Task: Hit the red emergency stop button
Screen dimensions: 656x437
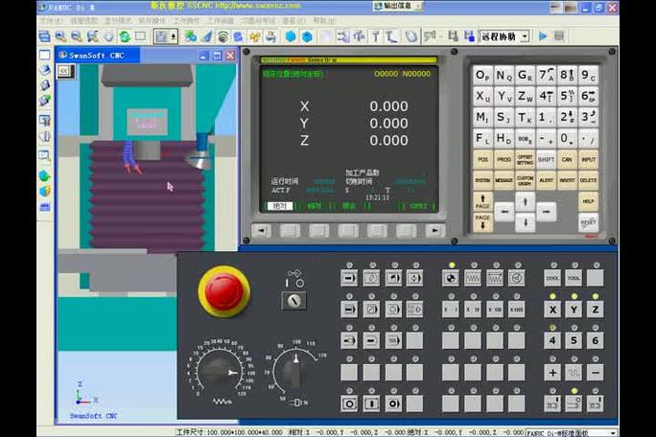Action: (x=223, y=291)
